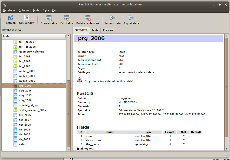This screenshot has height=160, width=230.
Task: Click the nudep_2006 table icon
Action: [x=15, y=71]
